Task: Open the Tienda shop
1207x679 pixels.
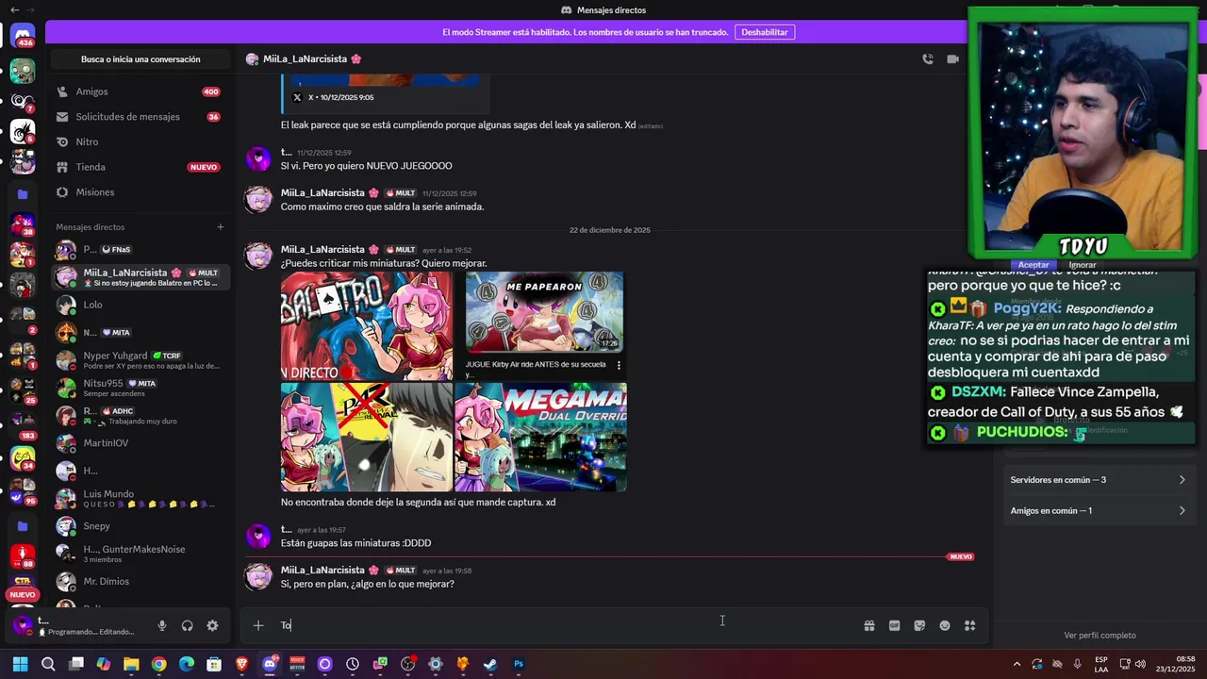Action: pos(140,167)
